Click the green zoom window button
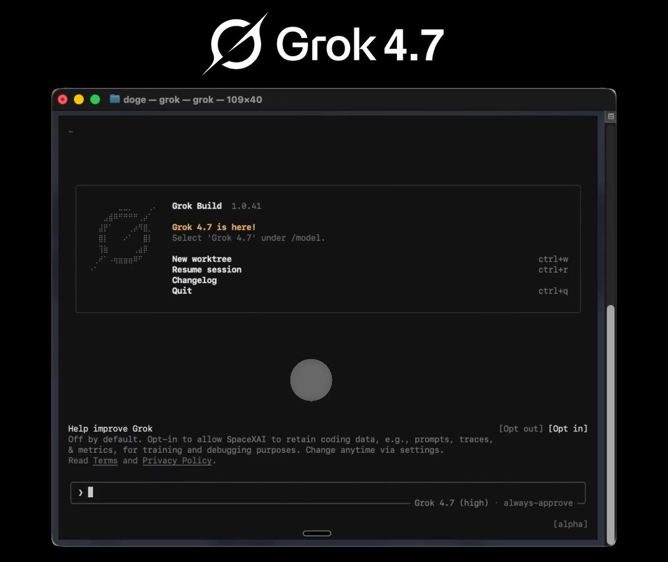This screenshot has height=562, width=668. pos(95,99)
